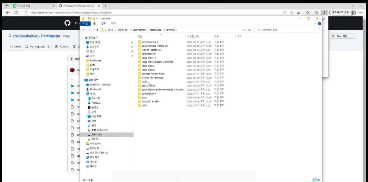Open Edge downloads icon in browser toolbar
This screenshot has height=182, width=368.
[324, 12]
